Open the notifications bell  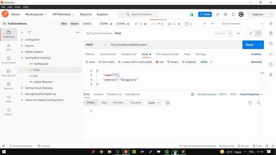(x=233, y=14)
